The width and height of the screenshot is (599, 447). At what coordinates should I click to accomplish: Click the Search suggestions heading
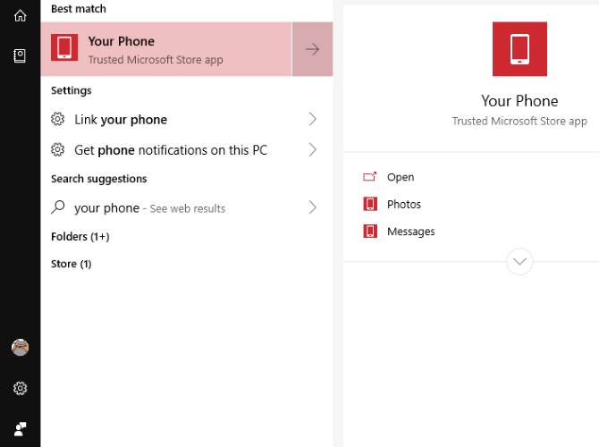[x=99, y=179]
